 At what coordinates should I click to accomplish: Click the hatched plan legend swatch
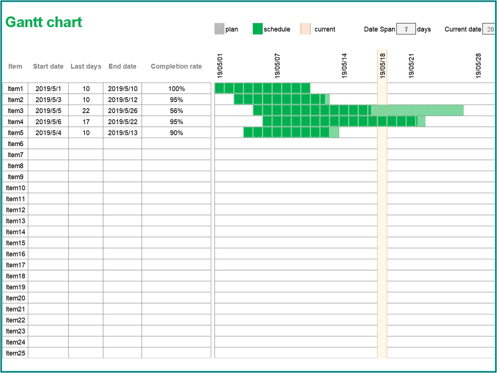(x=219, y=29)
